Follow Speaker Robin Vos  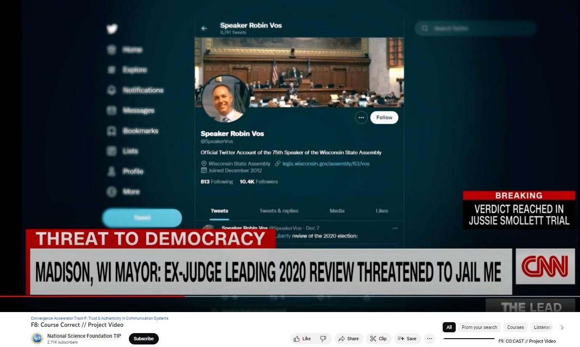[x=384, y=117]
